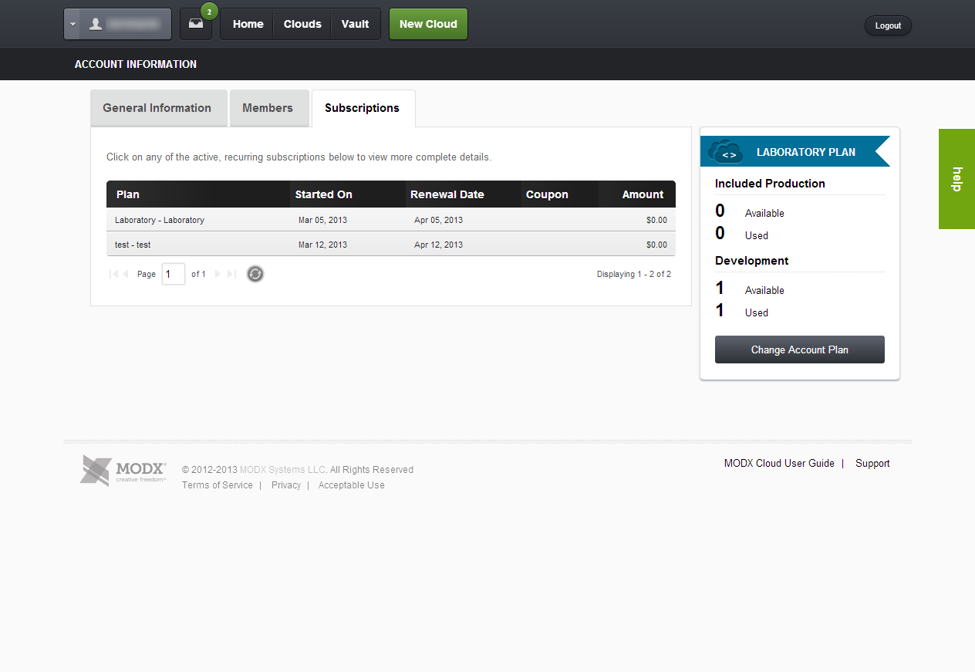Go to last page arrow

pos(231,274)
